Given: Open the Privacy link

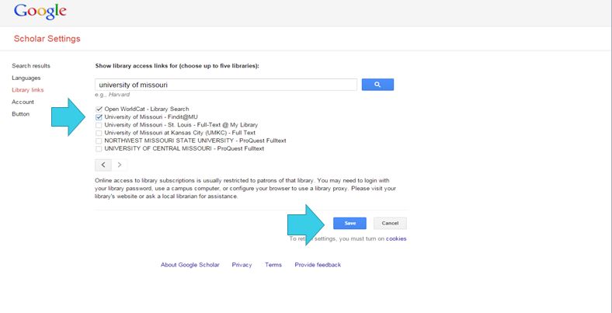Looking at the screenshot, I should [x=242, y=265].
